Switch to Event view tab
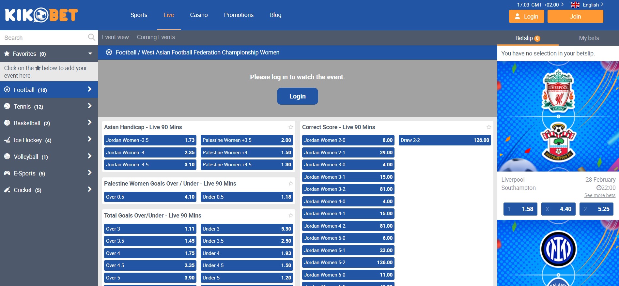 coord(115,37)
